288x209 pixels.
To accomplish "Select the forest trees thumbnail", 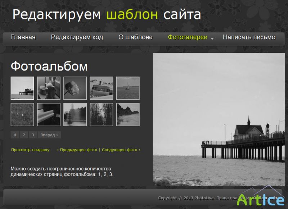I will (x=102, y=114).
